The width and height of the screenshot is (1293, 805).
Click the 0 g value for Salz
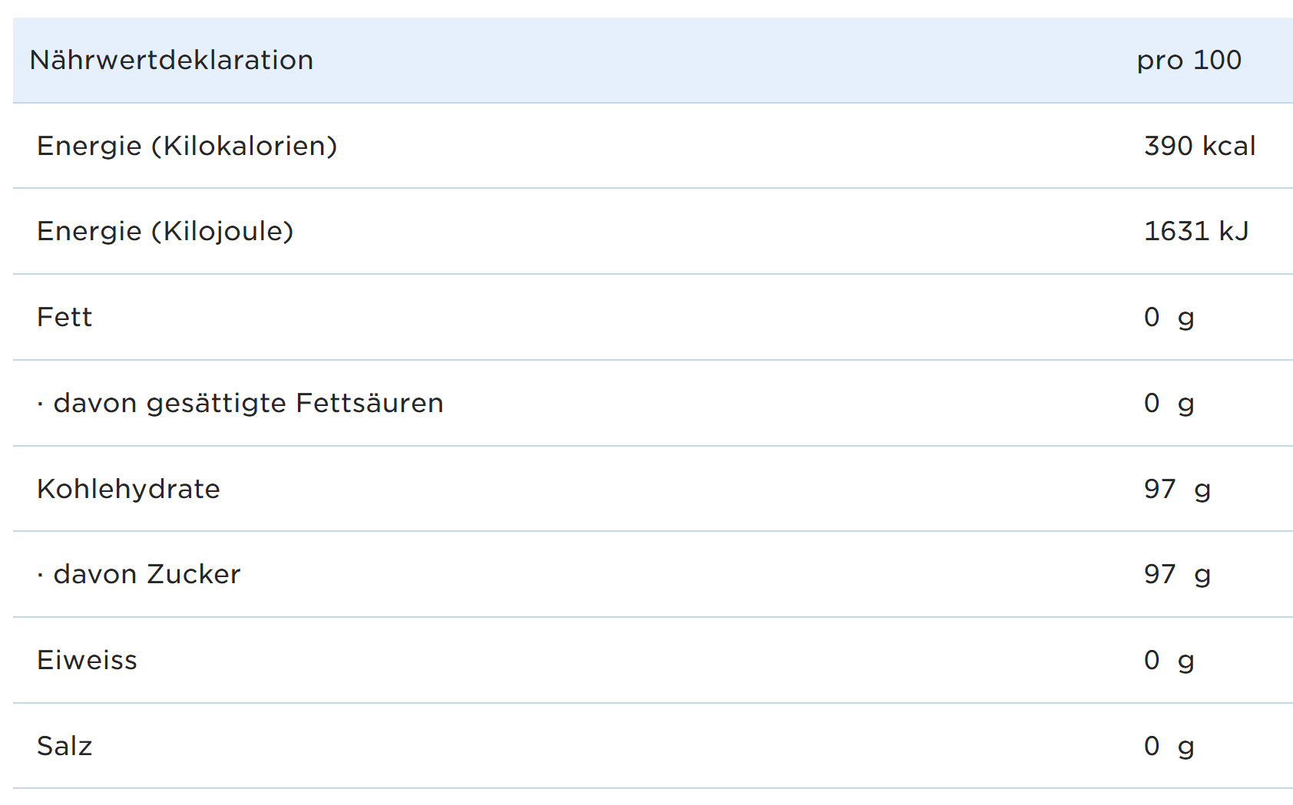pos(1169,746)
